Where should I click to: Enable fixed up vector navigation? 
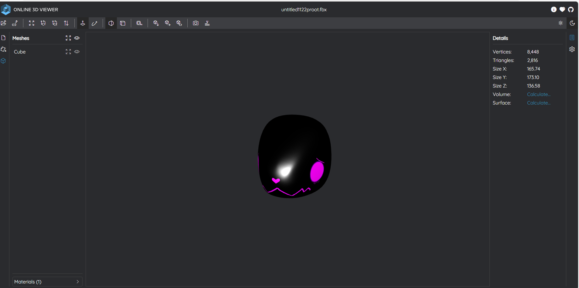83,23
